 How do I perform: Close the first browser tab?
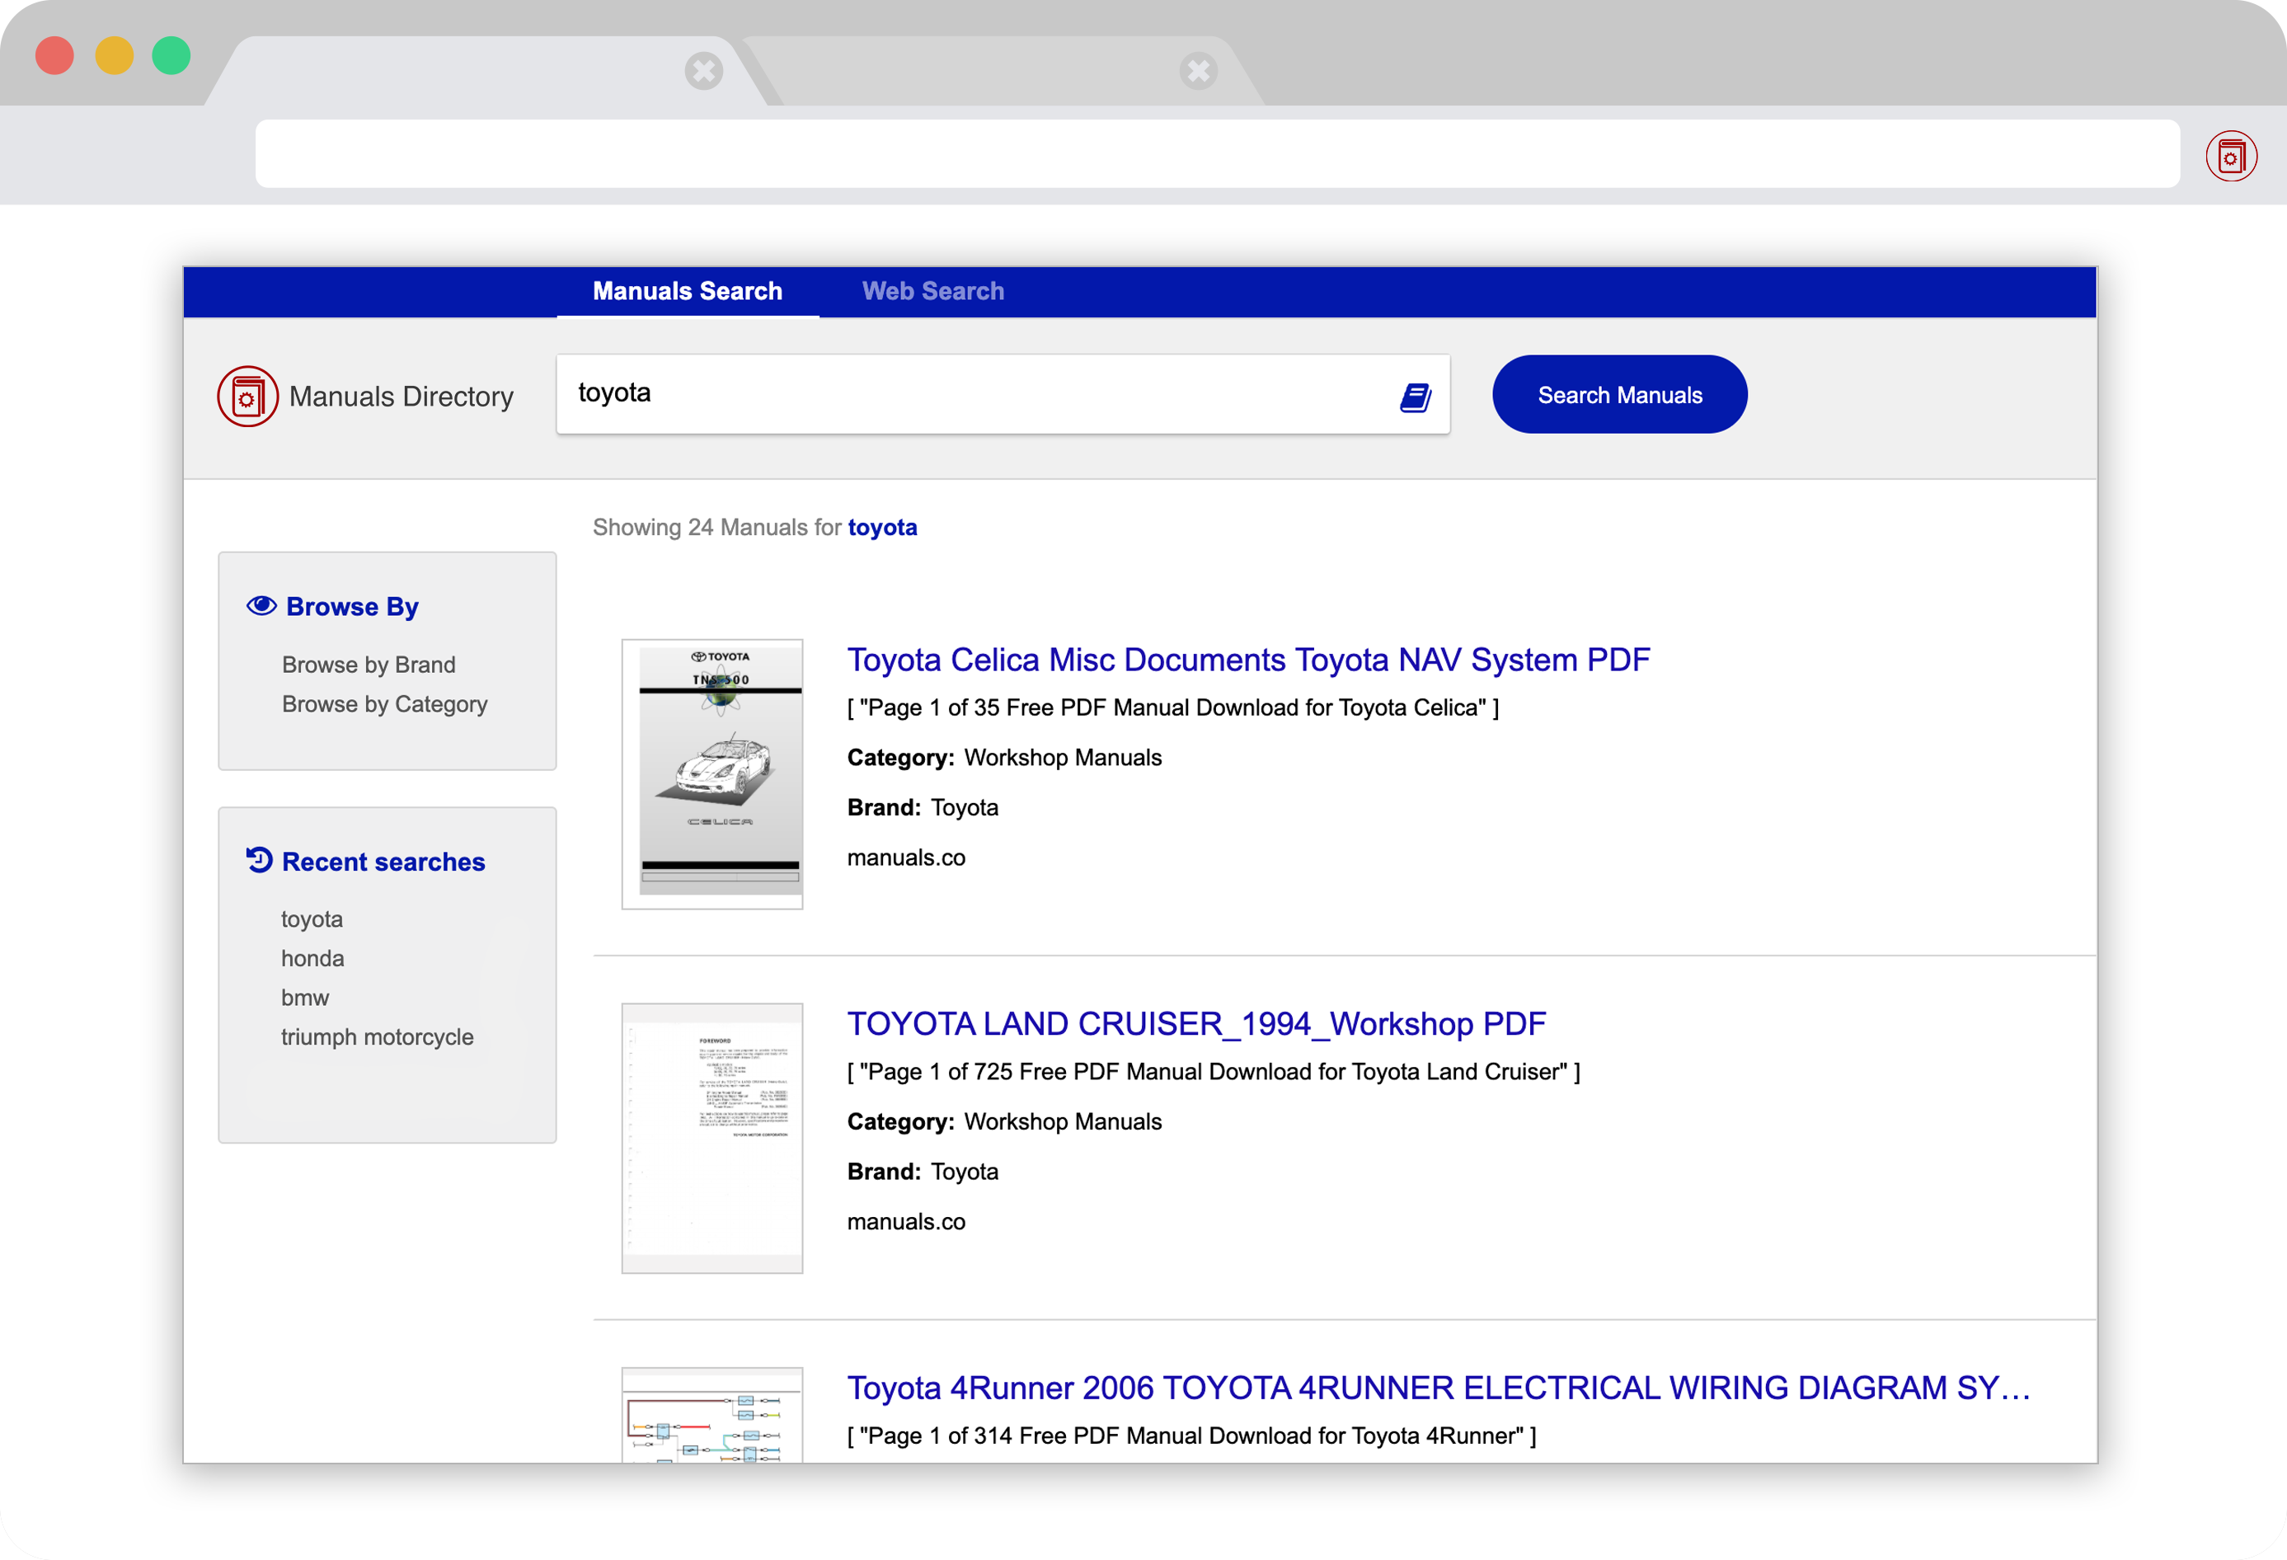[703, 71]
